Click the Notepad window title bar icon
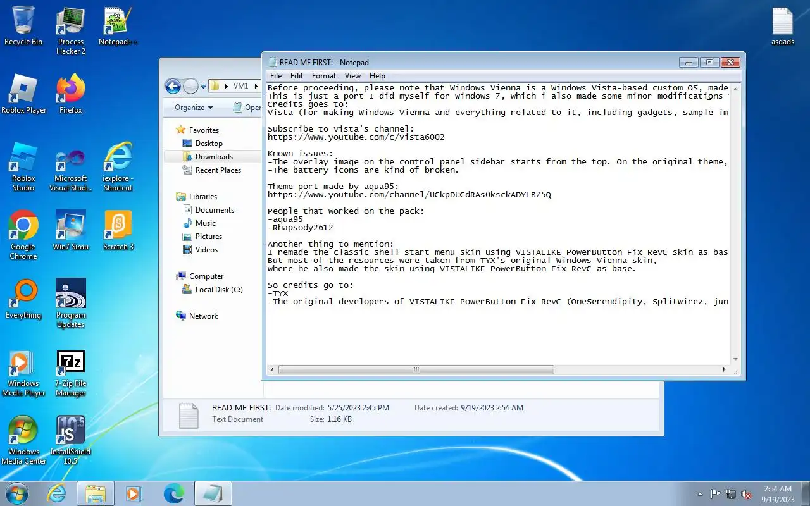 [x=273, y=62]
